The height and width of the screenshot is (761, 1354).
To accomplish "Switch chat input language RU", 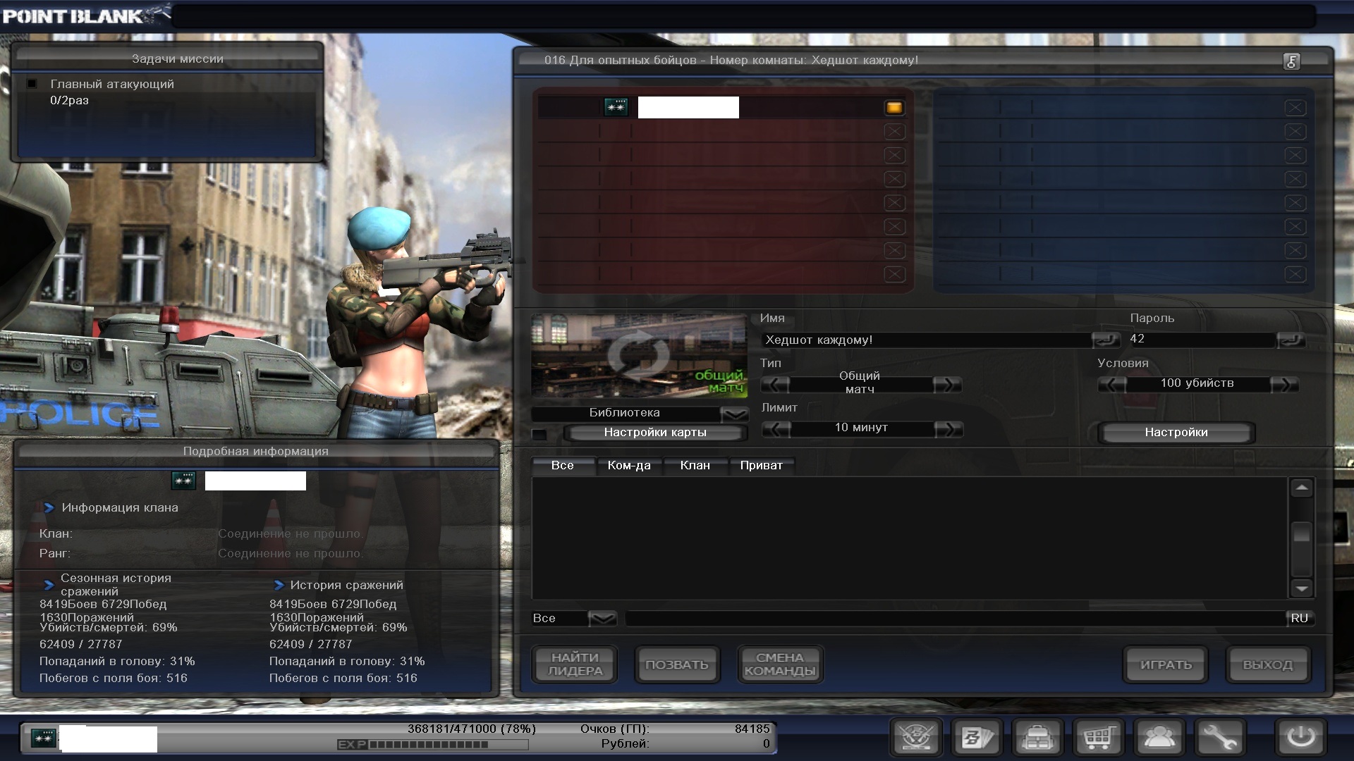I will [1299, 618].
